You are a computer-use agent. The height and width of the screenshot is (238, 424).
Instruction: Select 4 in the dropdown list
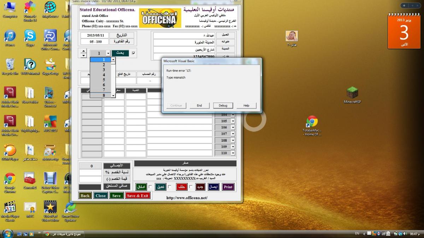[x=101, y=75]
